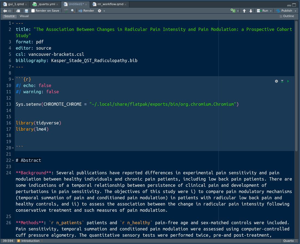
Task: Render the Quarto document
Action: coord(86,11)
